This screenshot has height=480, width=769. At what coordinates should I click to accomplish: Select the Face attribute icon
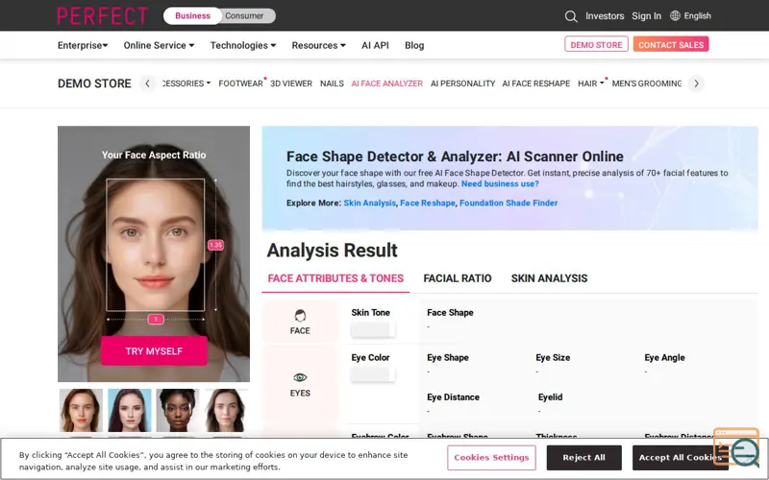(x=300, y=316)
